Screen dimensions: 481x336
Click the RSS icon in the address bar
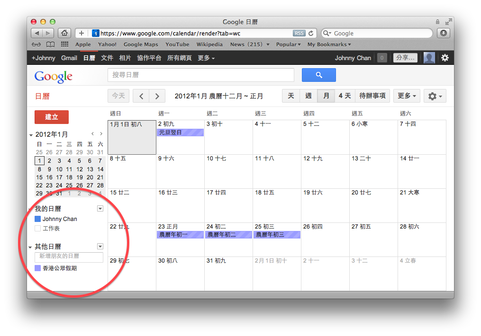[299, 33]
